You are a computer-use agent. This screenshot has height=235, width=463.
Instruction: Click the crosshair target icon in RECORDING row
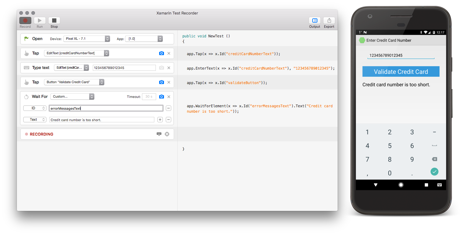pos(167,134)
